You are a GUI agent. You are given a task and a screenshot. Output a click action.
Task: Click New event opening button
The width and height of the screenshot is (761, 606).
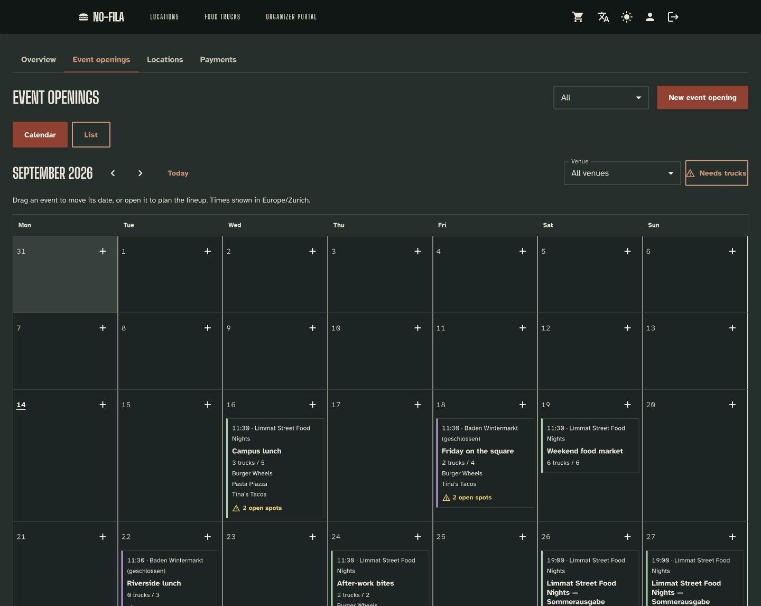(702, 98)
